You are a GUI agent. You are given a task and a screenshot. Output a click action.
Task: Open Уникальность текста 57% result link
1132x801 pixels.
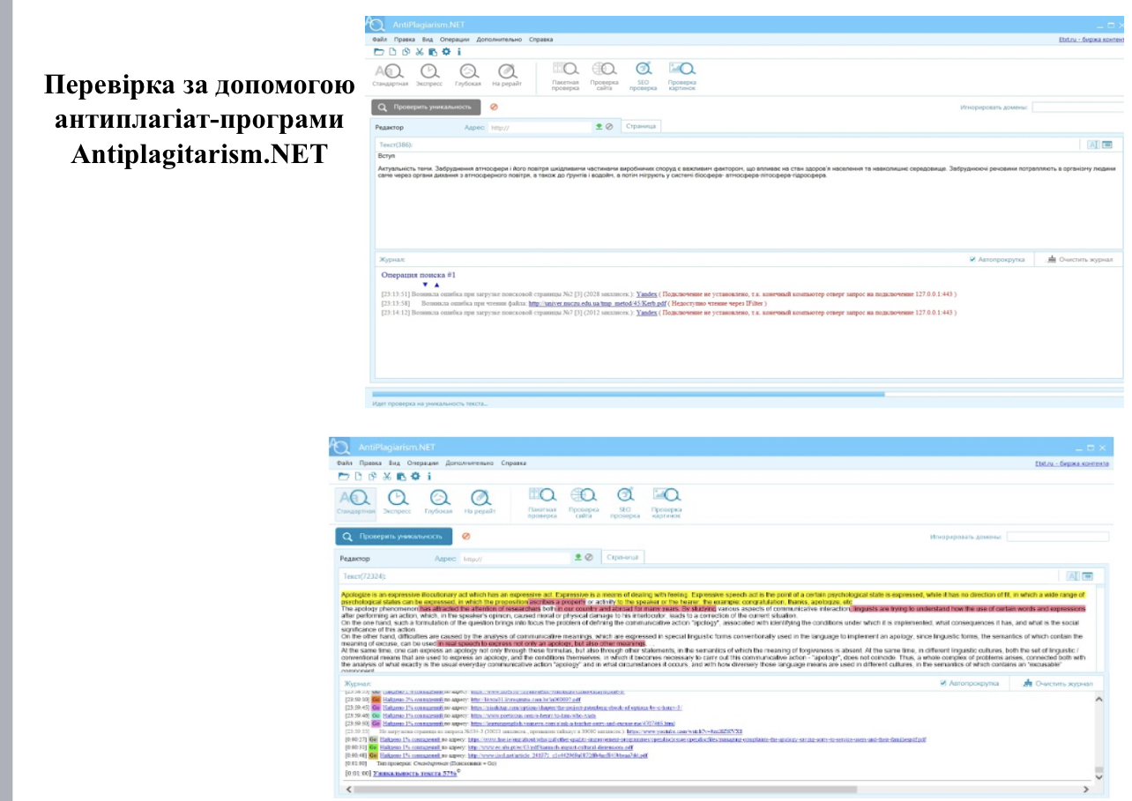[414, 773]
